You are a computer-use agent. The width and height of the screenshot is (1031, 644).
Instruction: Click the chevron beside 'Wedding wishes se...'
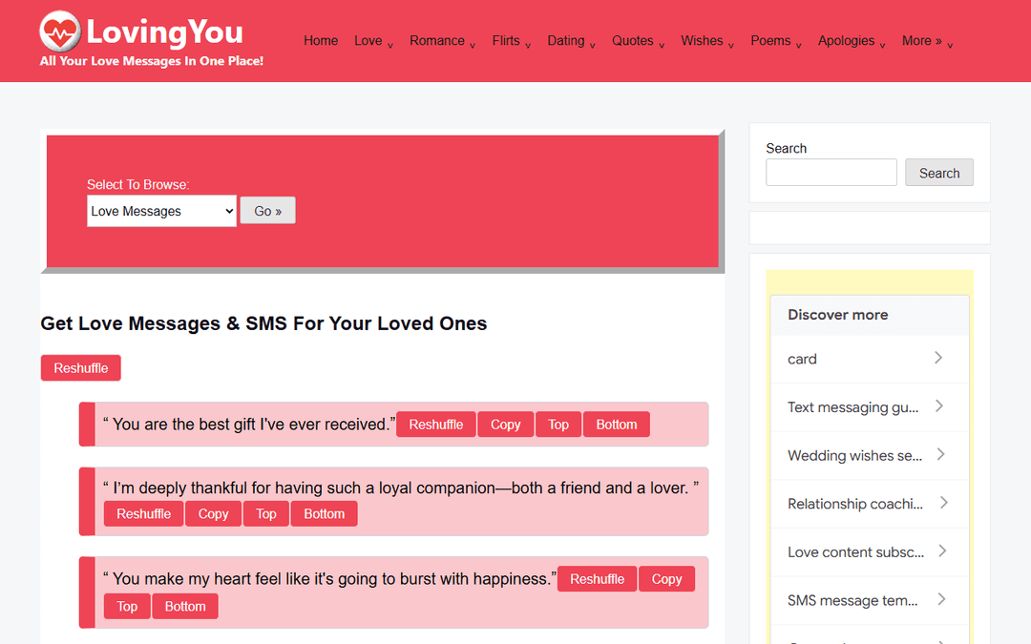[941, 455]
